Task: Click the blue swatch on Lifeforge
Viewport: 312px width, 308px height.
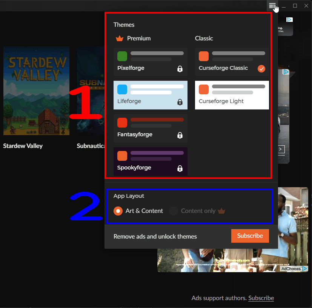Action: point(122,89)
